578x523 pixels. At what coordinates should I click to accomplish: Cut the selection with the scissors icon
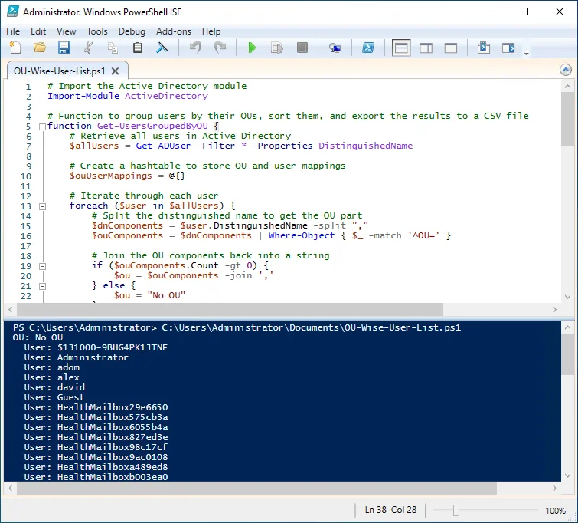point(88,48)
